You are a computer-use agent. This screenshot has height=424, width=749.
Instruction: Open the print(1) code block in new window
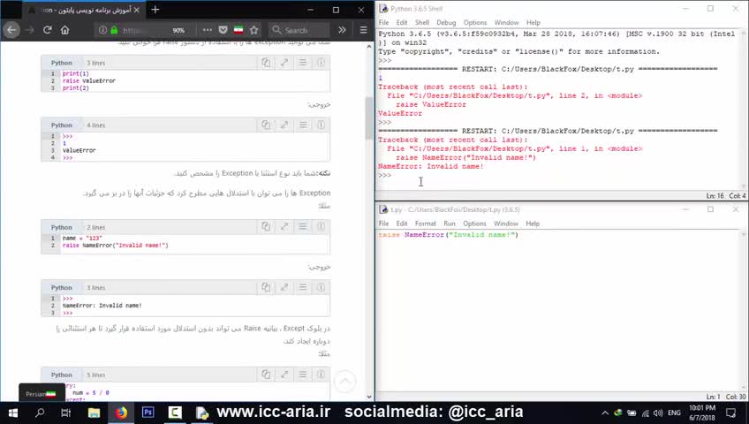coord(284,63)
